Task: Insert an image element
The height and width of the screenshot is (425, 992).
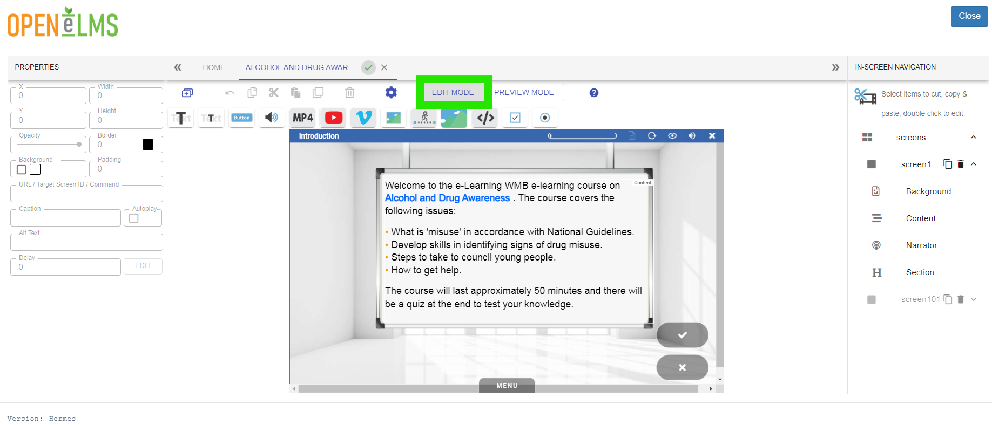Action: (x=394, y=118)
